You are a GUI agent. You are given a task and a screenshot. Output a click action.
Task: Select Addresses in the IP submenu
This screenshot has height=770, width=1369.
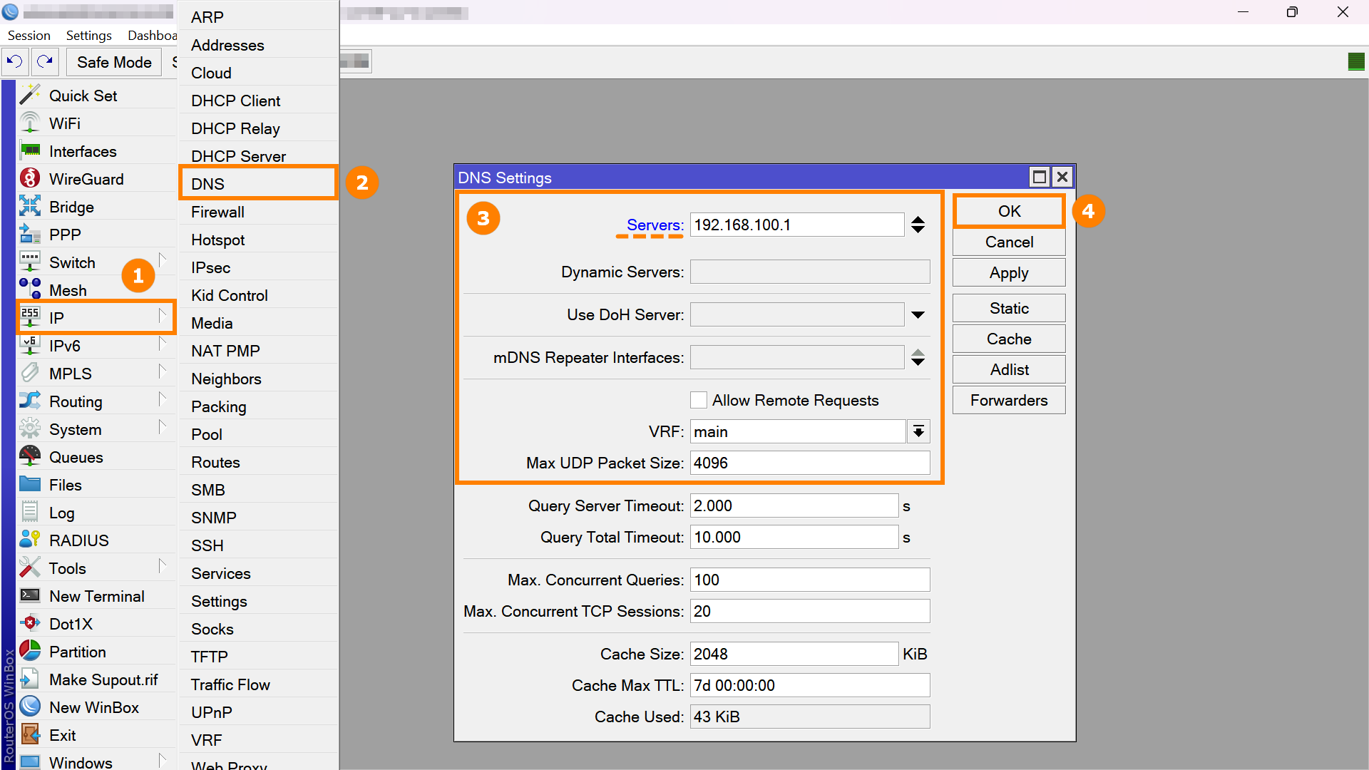tap(258, 45)
